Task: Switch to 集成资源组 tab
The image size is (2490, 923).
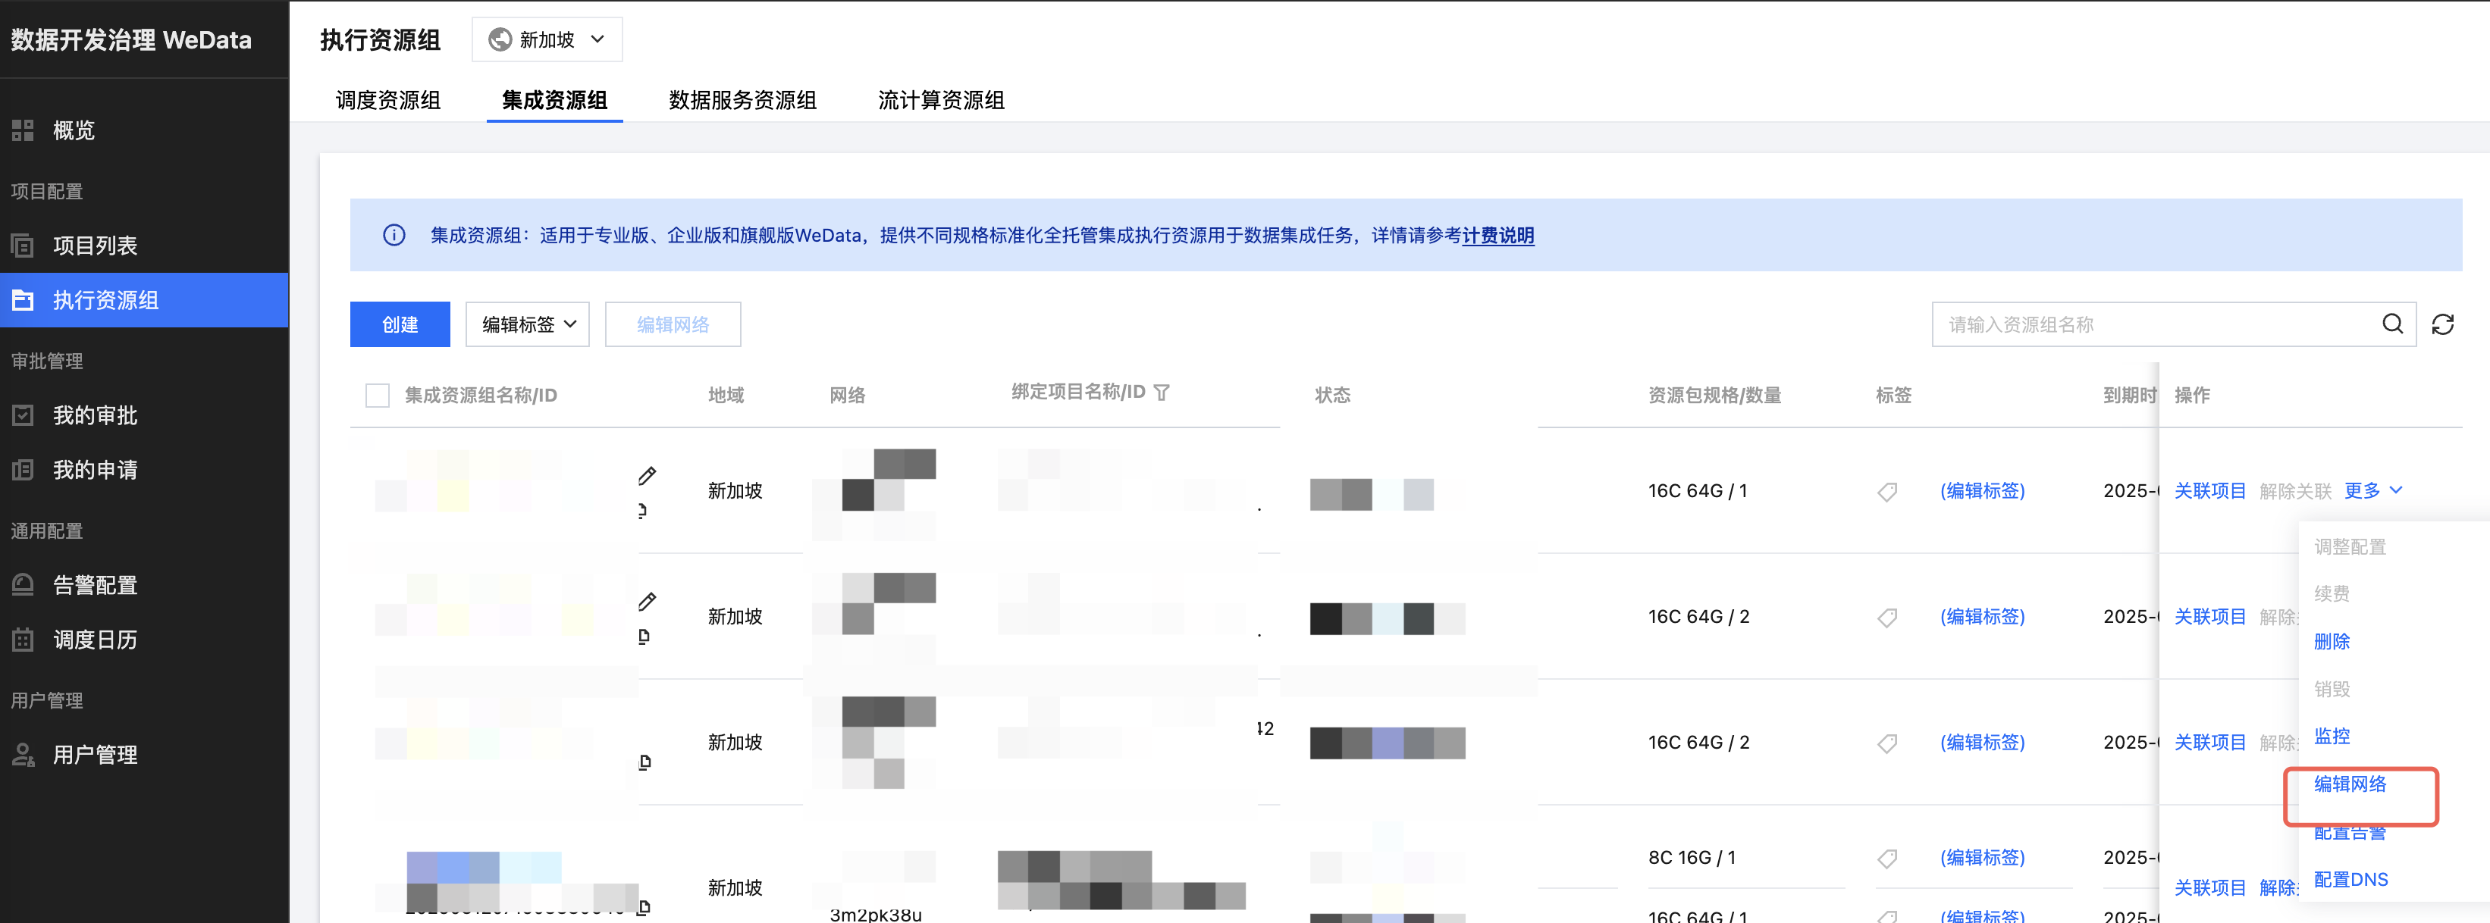Action: 555,101
